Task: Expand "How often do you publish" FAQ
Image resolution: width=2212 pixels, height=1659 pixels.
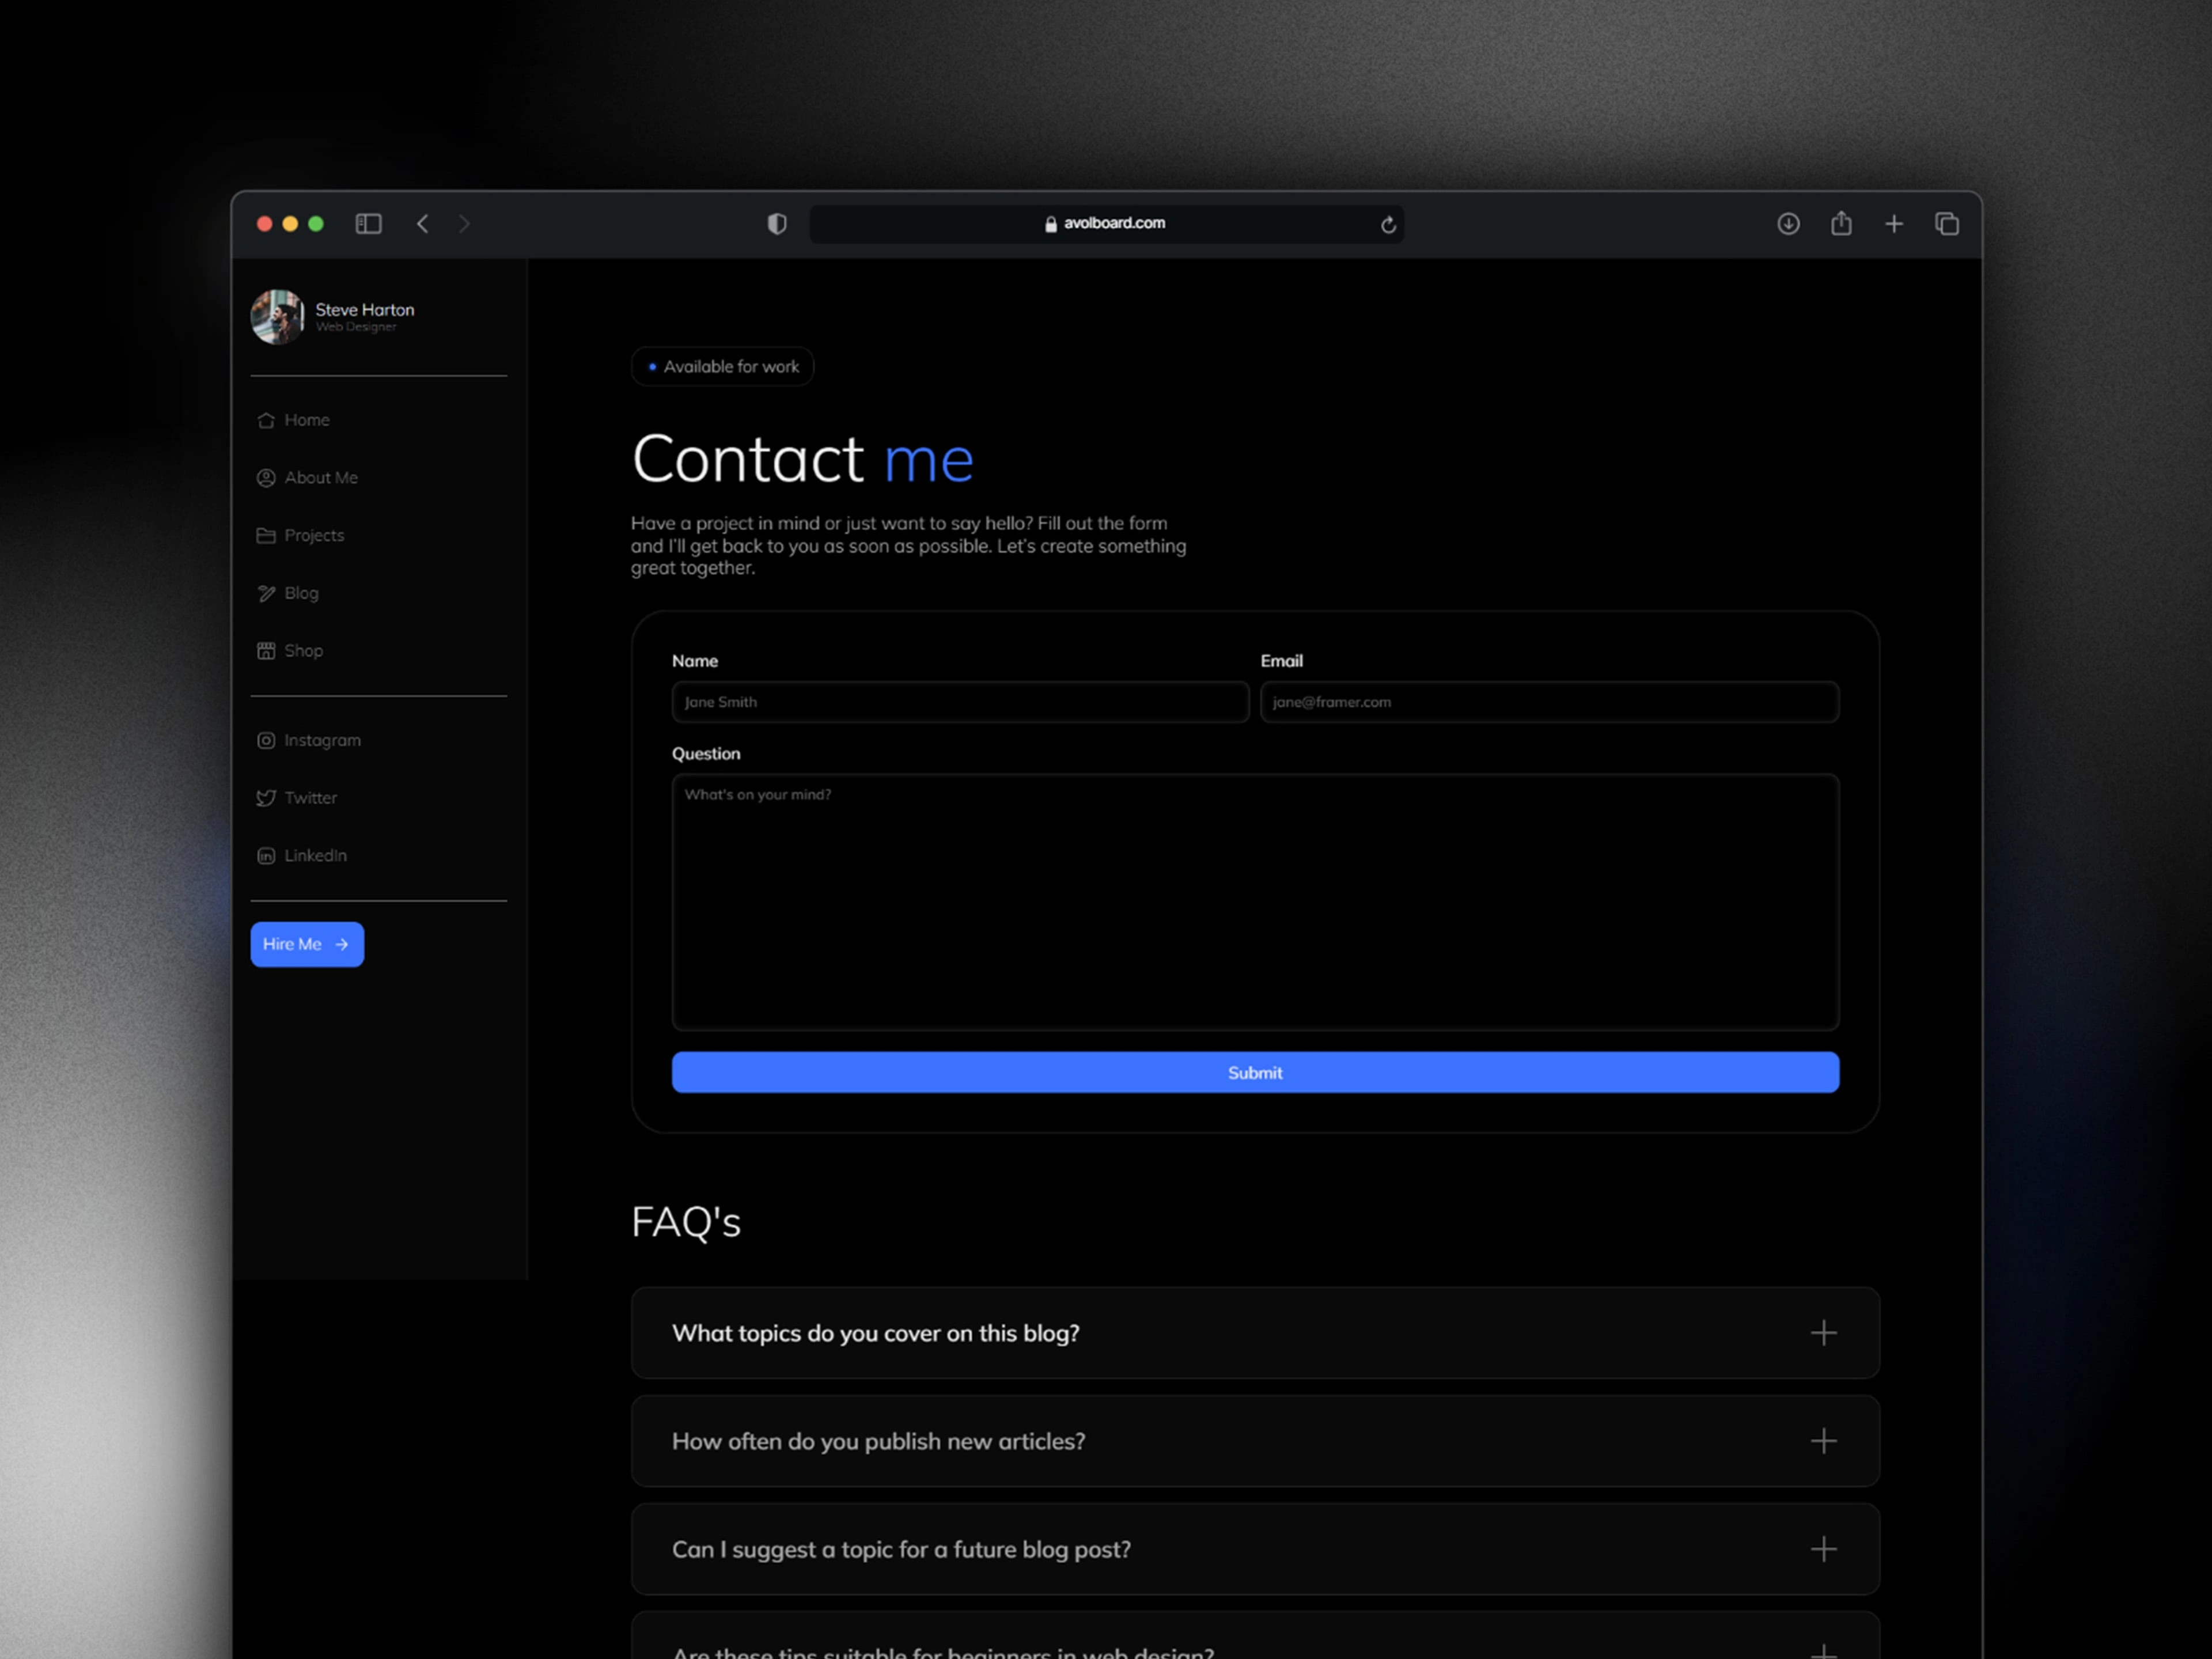Action: tap(1255, 1441)
